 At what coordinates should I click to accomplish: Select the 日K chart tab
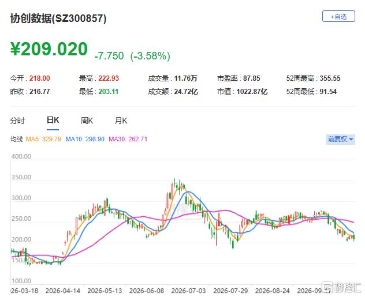[53, 120]
